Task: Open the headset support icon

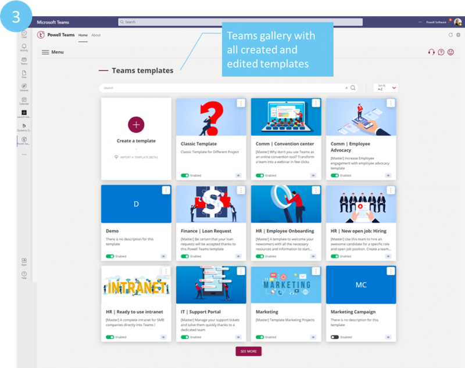Action: click(x=431, y=52)
